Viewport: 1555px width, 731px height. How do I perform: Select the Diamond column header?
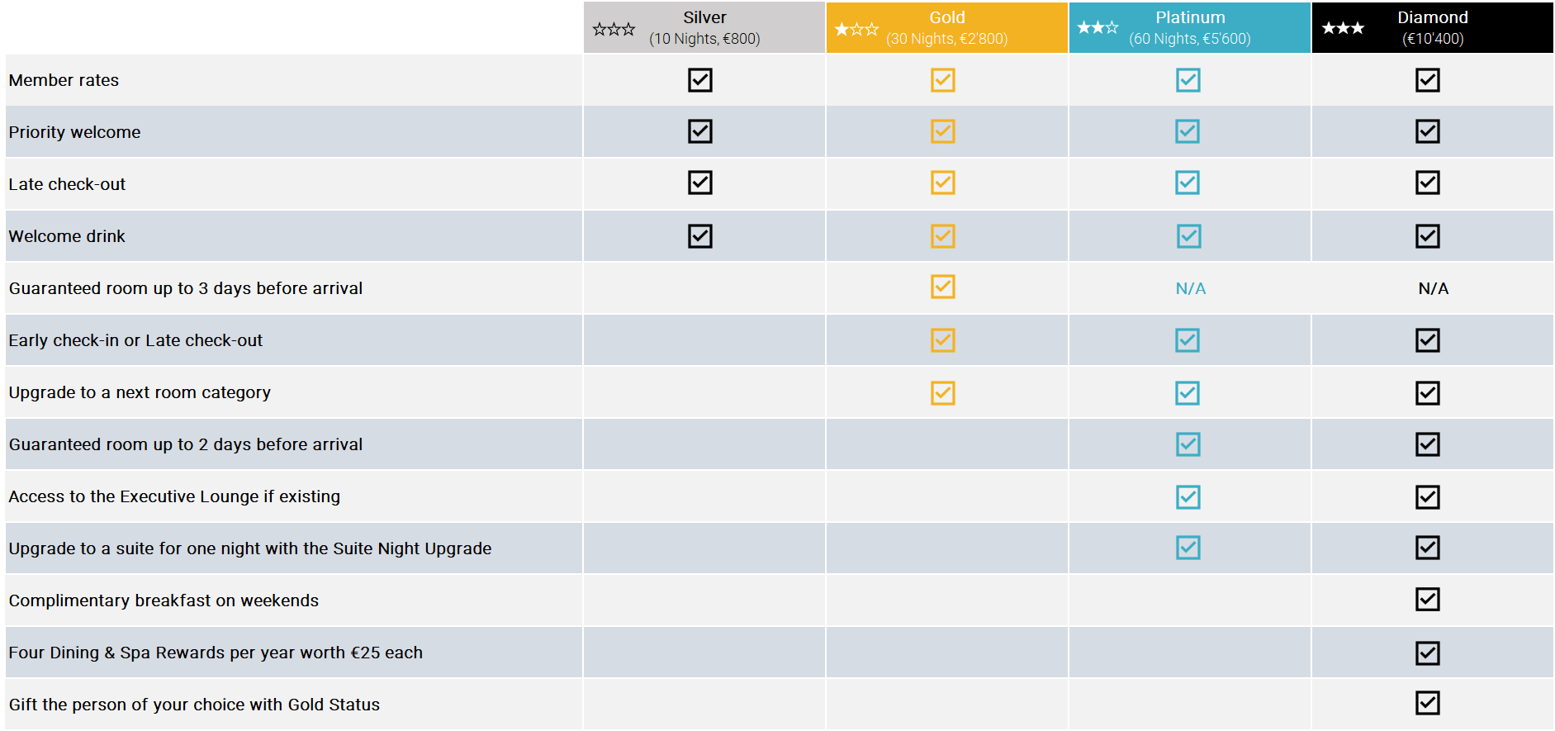click(1433, 27)
